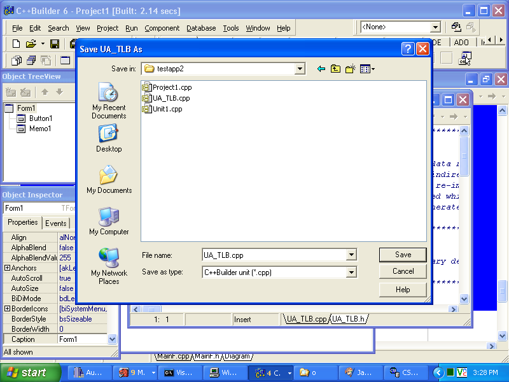Image resolution: width=509 pixels, height=382 pixels.
Task: Open My Computer in the places bar
Action: click(109, 221)
